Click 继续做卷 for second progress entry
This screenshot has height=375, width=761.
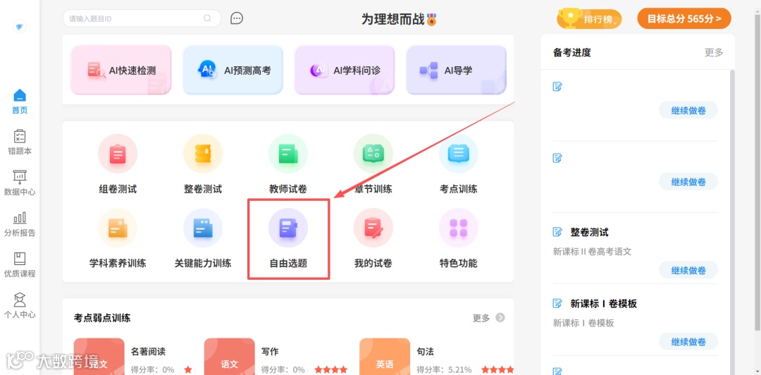pyautogui.click(x=688, y=182)
